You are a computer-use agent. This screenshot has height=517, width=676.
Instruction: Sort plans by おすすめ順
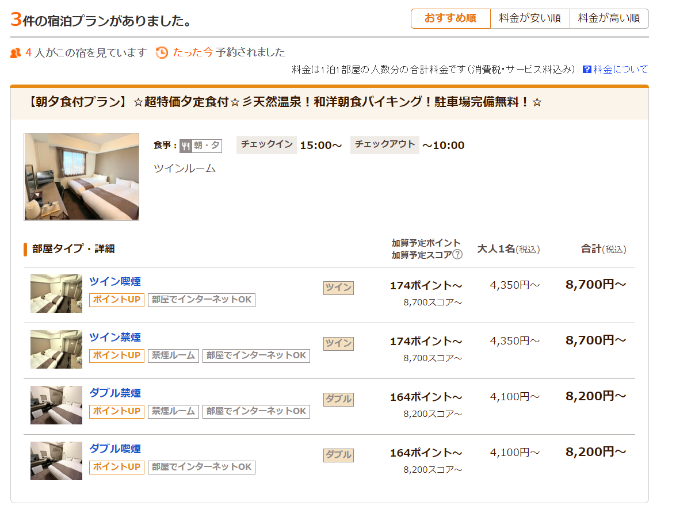click(450, 18)
